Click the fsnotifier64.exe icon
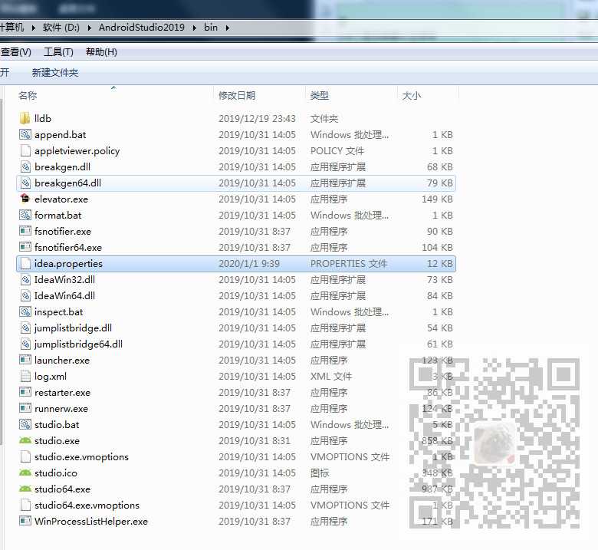 pos(25,247)
